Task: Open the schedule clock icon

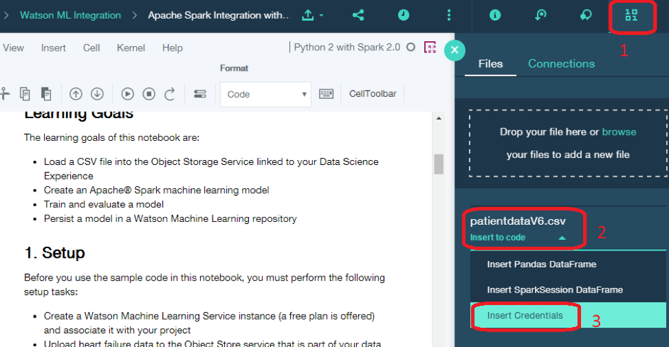Action: coord(404,15)
